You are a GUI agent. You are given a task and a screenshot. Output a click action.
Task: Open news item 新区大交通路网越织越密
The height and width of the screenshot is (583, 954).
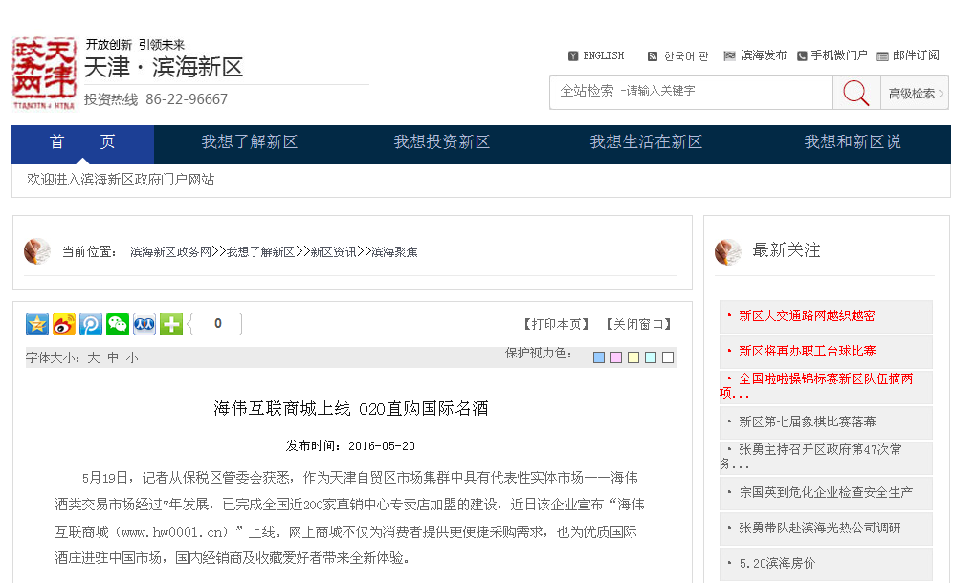pyautogui.click(x=807, y=316)
